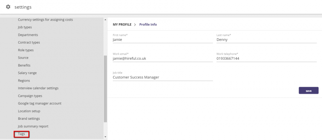322x140 pixels.
Task: Open Salary range settings
Action: pos(27,73)
